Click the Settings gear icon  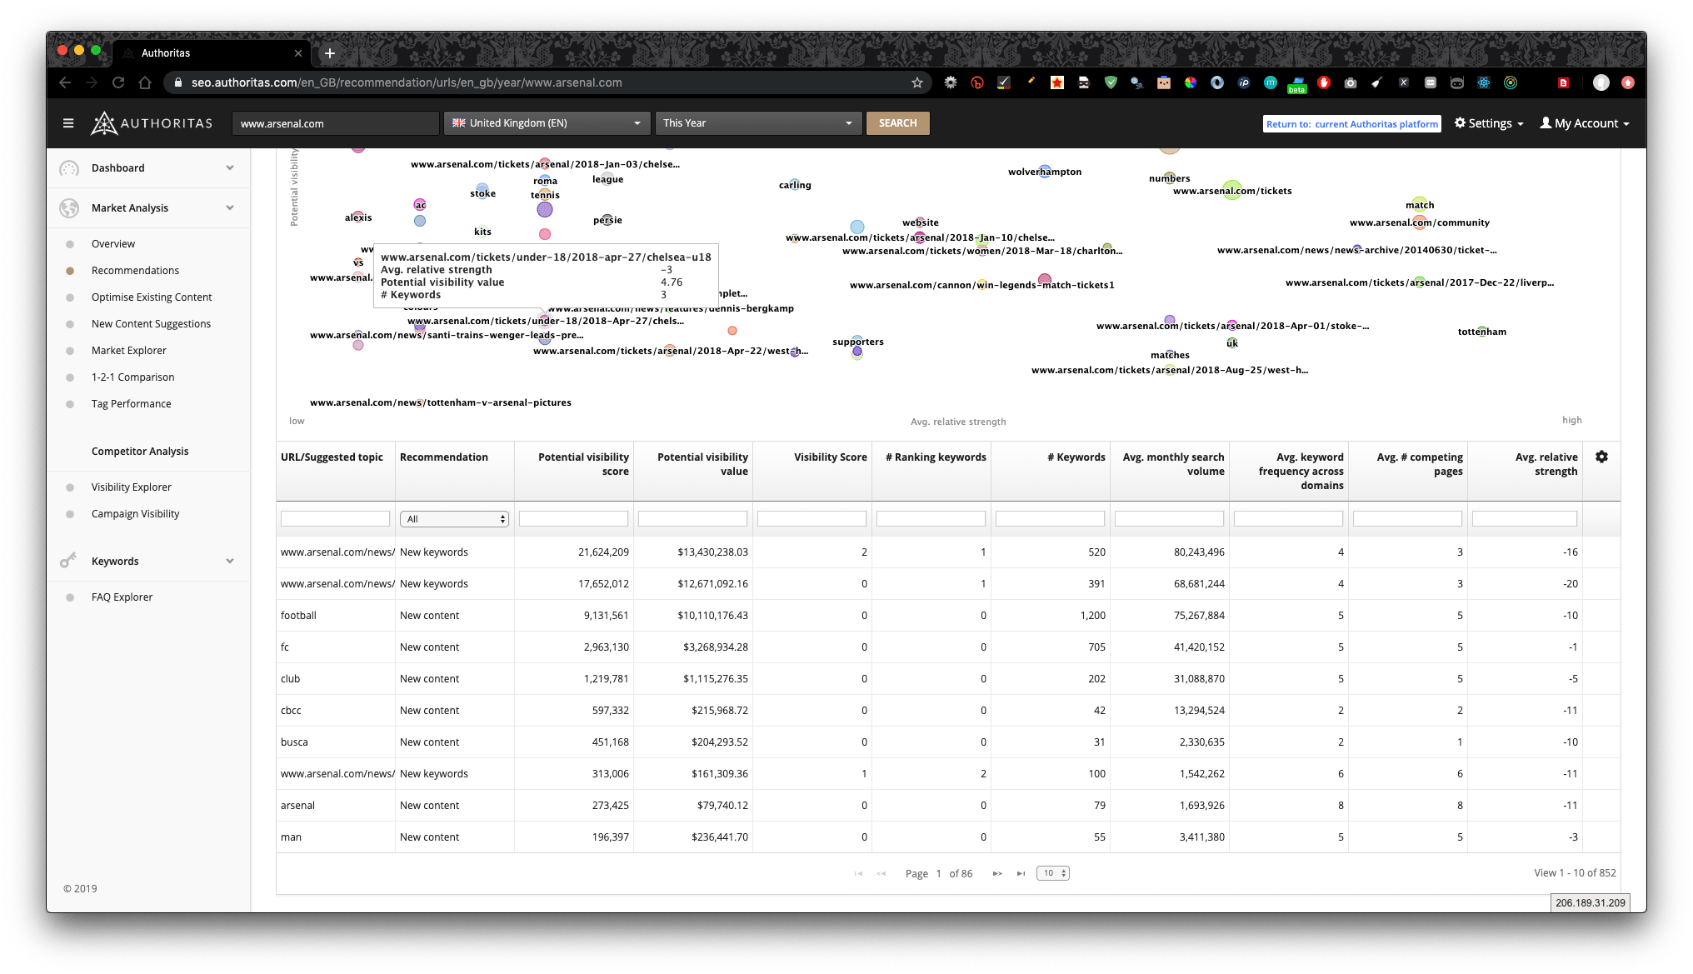tap(1460, 122)
